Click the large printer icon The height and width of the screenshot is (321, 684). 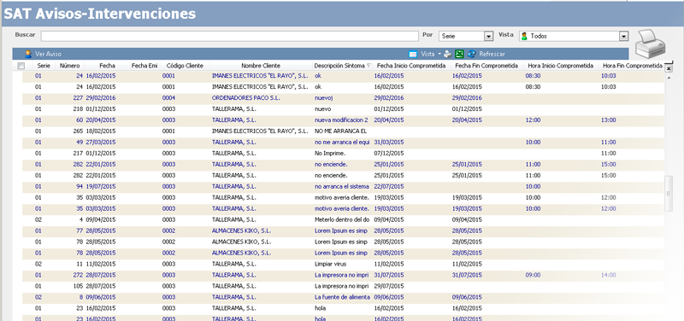coord(651,44)
